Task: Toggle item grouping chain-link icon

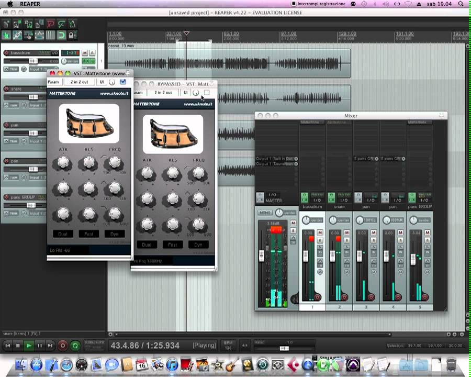Action: [x=17, y=36]
